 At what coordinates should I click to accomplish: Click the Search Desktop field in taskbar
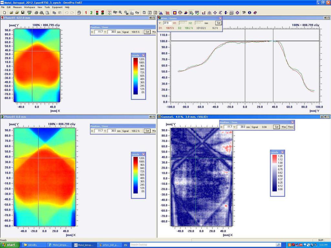[x=203, y=245]
